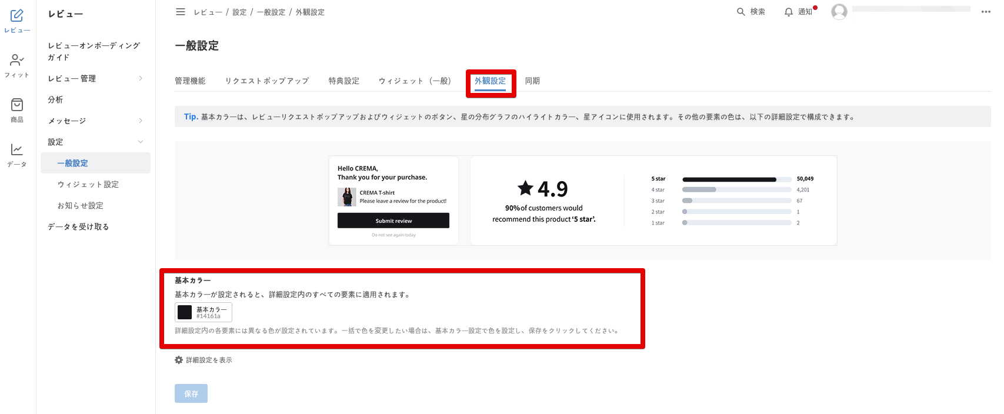1004x414 pixels.
Task: Collapse the 設定 section chevron
Action: tap(141, 142)
